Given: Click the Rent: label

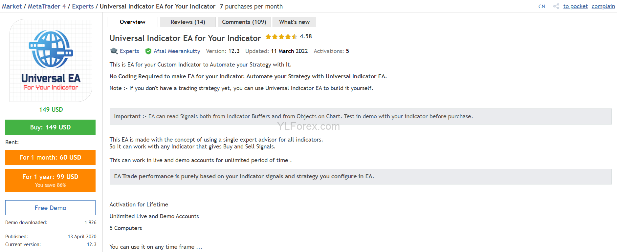Looking at the screenshot, I should [x=12, y=142].
